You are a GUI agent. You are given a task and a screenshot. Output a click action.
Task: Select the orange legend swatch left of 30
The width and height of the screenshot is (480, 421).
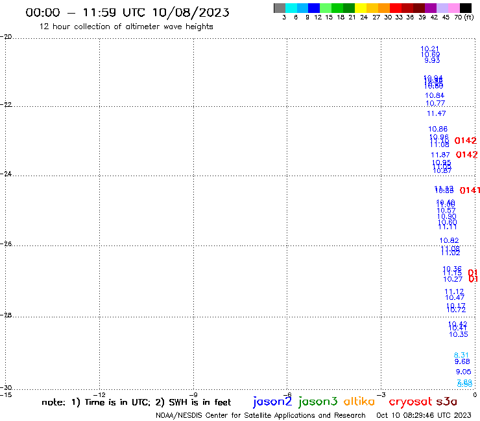[x=384, y=8]
